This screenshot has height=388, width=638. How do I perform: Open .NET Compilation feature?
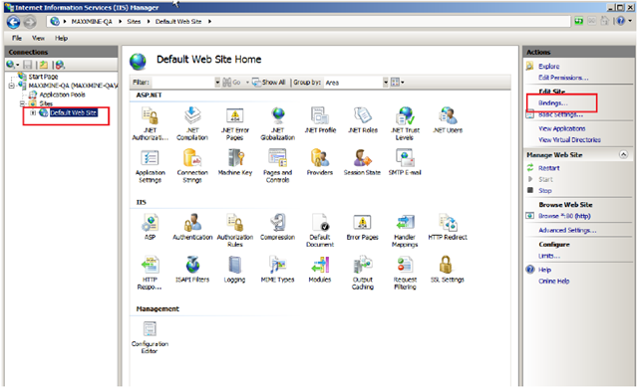[192, 123]
